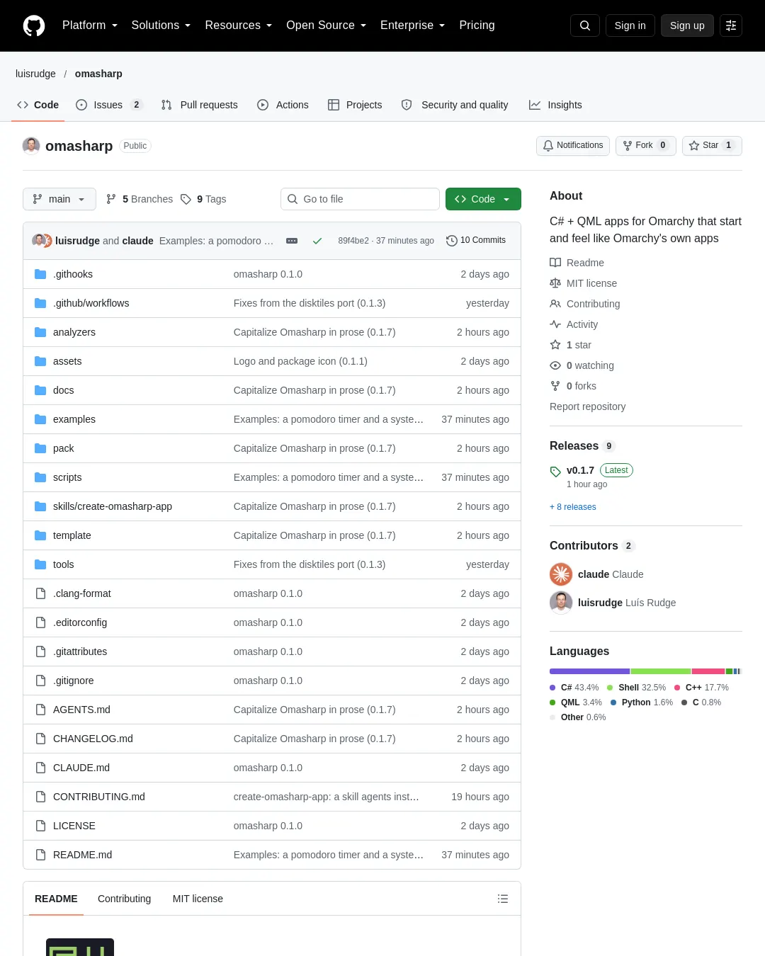Image resolution: width=765 pixels, height=956 pixels.
Task: Open CONTRIBUTING.md file
Action: pos(98,797)
